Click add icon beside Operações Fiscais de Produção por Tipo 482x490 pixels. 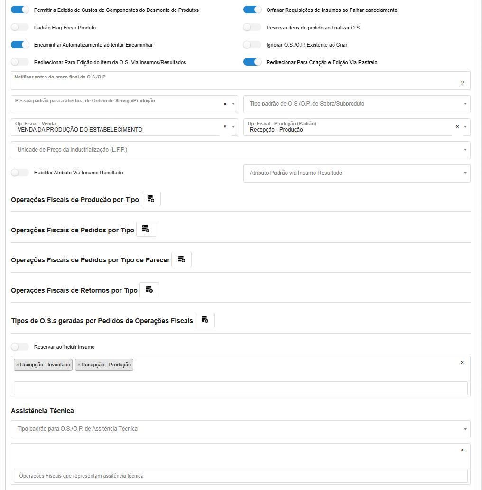point(151,199)
